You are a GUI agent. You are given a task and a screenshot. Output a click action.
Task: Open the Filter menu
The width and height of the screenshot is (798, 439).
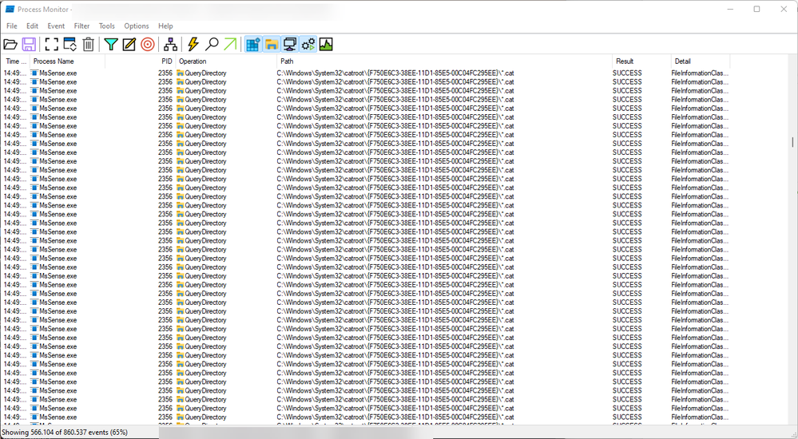tap(82, 26)
